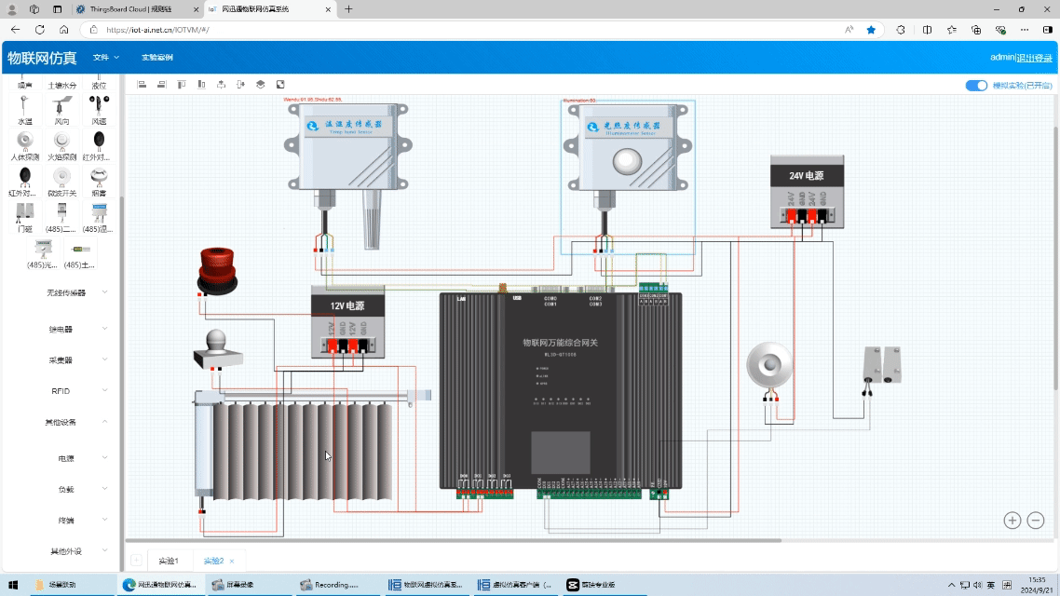Switch to the 实验1 tab
Viewport: 1060px width, 596px height.
[169, 561]
